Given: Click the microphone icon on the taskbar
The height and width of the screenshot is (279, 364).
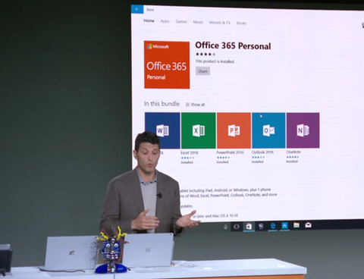Looking at the screenshot, I should [225, 227].
